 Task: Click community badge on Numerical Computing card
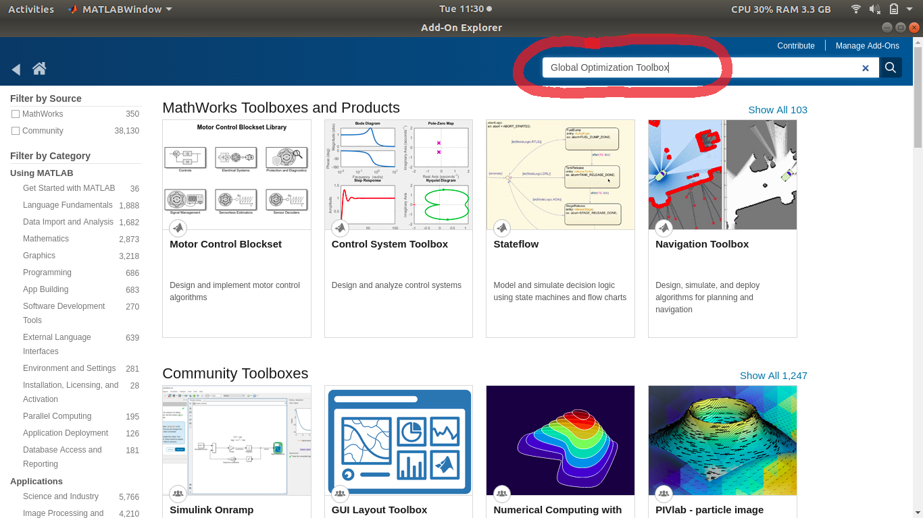[x=501, y=494]
